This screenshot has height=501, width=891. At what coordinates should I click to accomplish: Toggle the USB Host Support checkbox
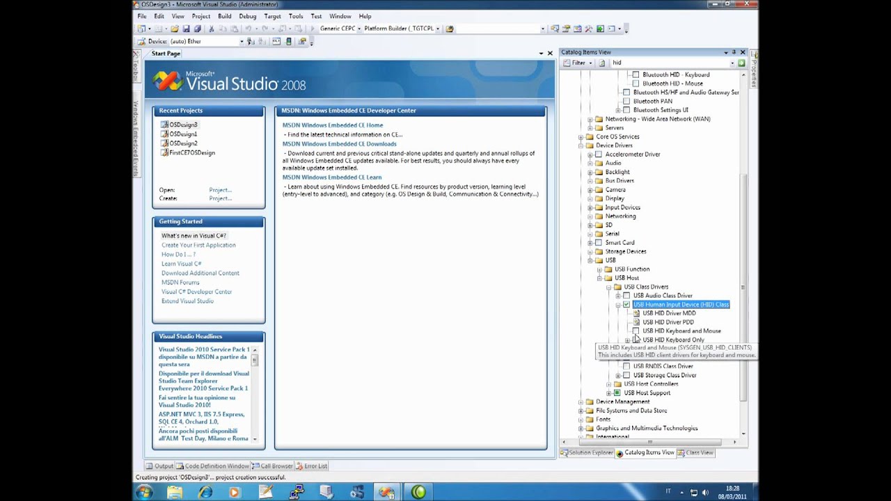[617, 393]
